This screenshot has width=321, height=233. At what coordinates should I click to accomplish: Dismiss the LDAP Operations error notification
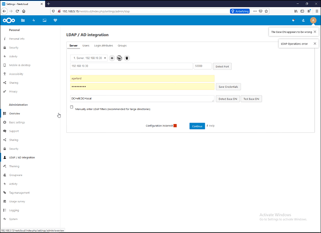(315, 43)
